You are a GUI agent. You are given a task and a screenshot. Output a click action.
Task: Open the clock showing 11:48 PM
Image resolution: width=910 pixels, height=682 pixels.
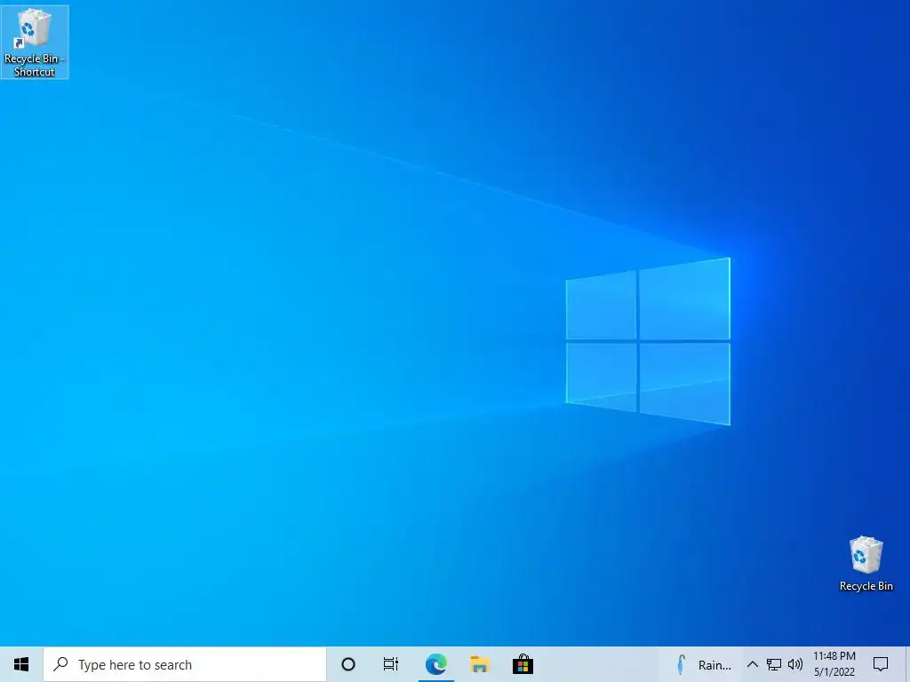pos(834,664)
